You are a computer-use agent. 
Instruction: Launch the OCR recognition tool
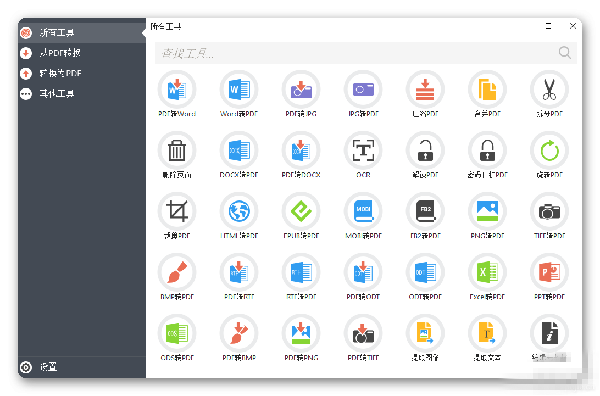[363, 155]
